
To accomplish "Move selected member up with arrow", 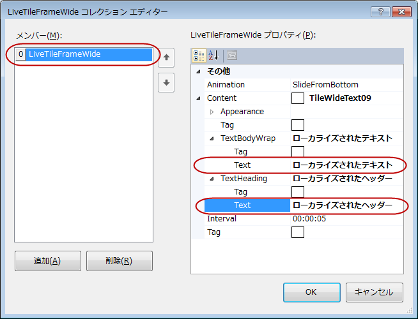I will click(166, 57).
